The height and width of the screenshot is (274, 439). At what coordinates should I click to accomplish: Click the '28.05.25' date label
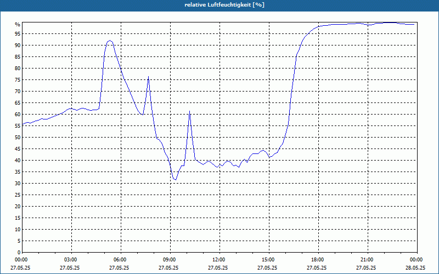(x=415, y=267)
